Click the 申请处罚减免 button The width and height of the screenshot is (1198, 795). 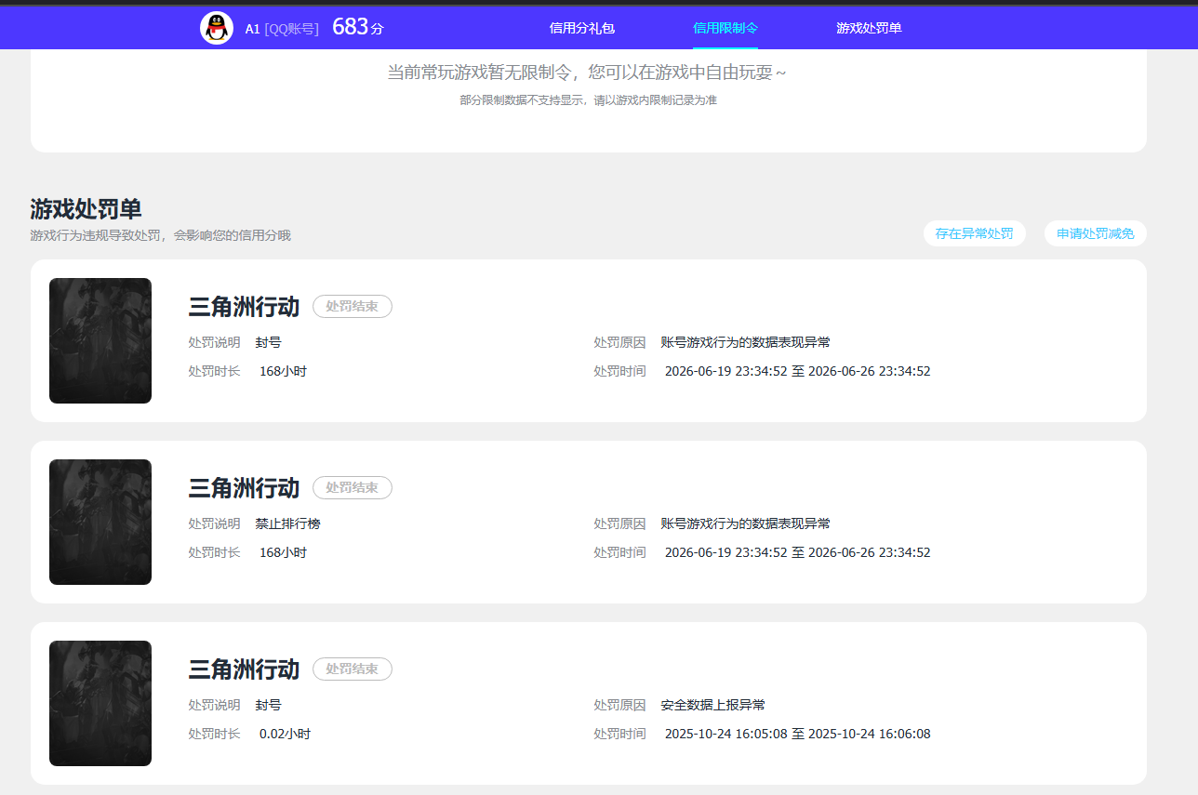(x=1096, y=233)
